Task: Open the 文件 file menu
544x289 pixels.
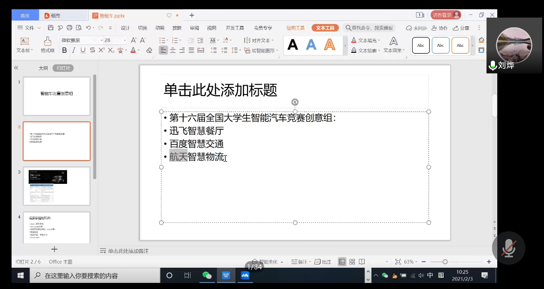Action: pos(26,28)
